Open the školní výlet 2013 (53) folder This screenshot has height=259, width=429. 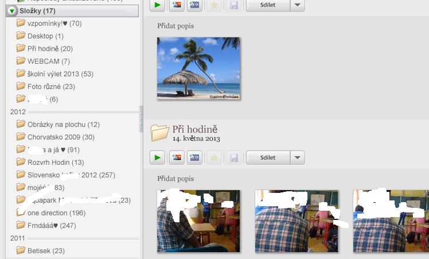point(60,74)
